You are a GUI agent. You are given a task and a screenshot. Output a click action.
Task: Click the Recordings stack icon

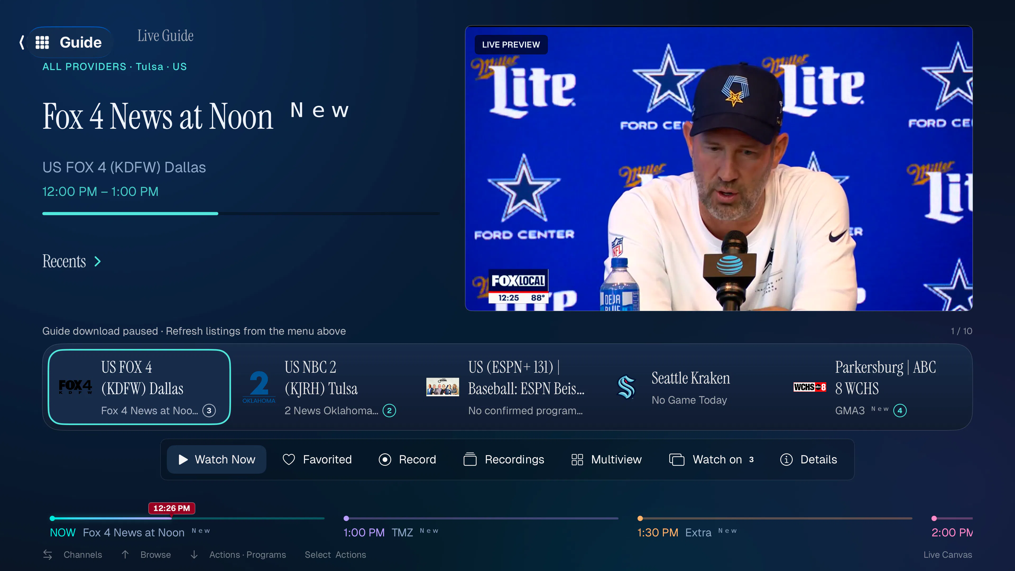point(470,459)
